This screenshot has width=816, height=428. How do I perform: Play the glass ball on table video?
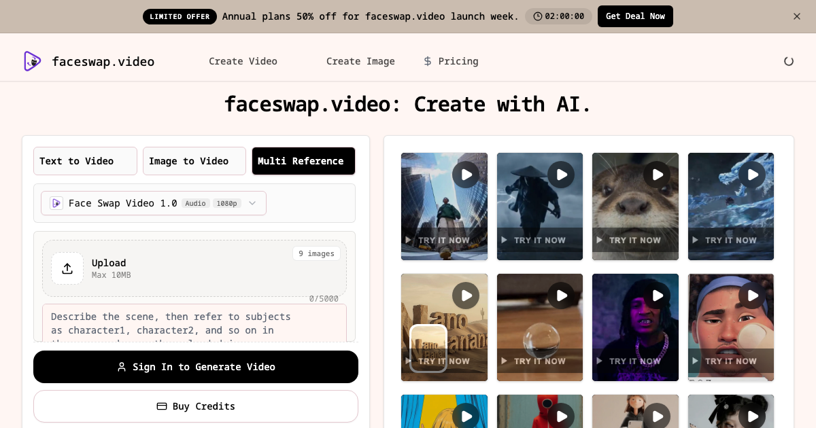pyautogui.click(x=561, y=296)
